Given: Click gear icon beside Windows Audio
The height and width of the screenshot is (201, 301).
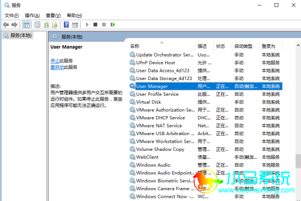Looking at the screenshot, I should click(x=133, y=165).
